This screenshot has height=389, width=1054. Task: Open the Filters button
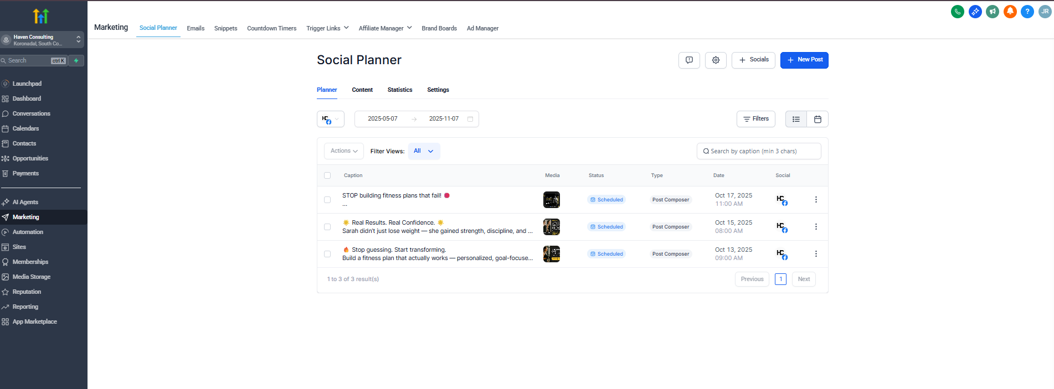coord(755,119)
